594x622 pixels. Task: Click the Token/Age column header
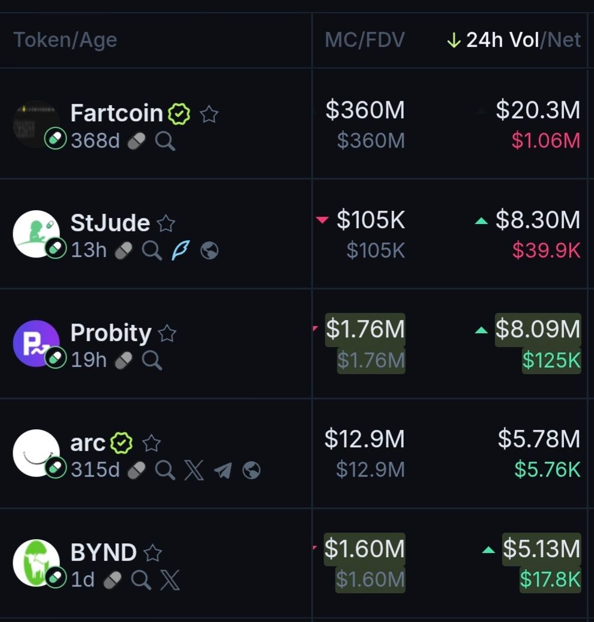coord(65,40)
